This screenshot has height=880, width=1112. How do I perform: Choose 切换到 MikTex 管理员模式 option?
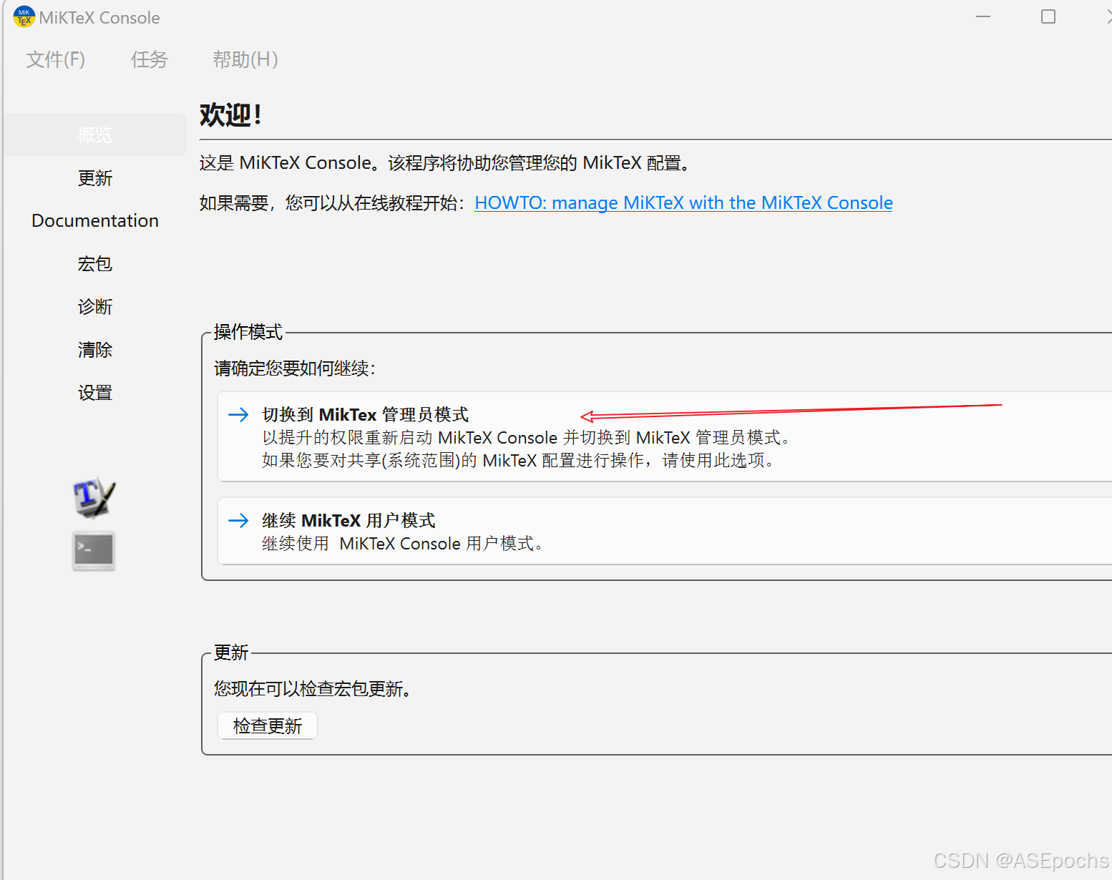(665, 436)
